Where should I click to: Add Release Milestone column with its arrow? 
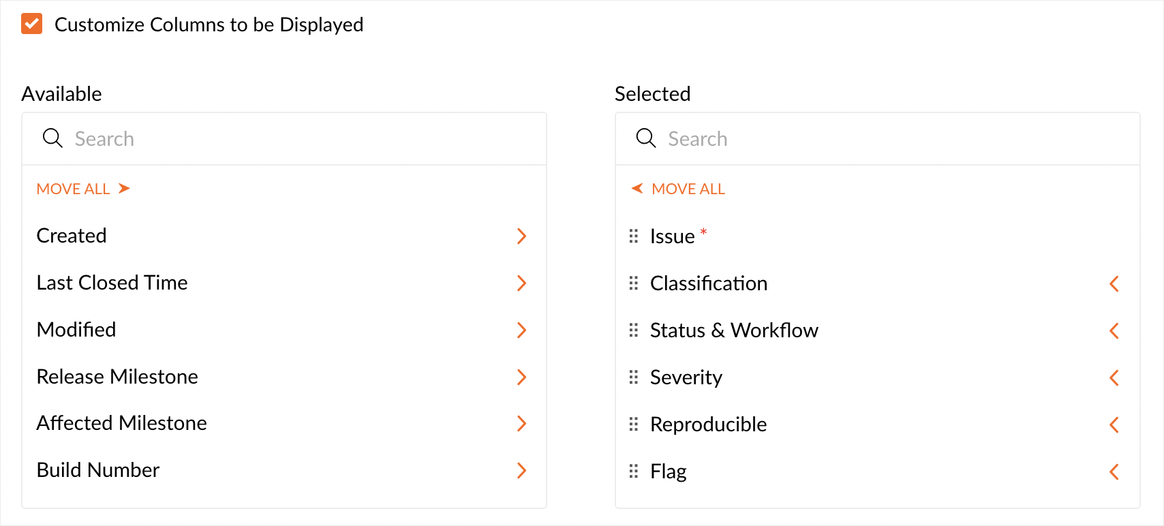click(x=521, y=377)
